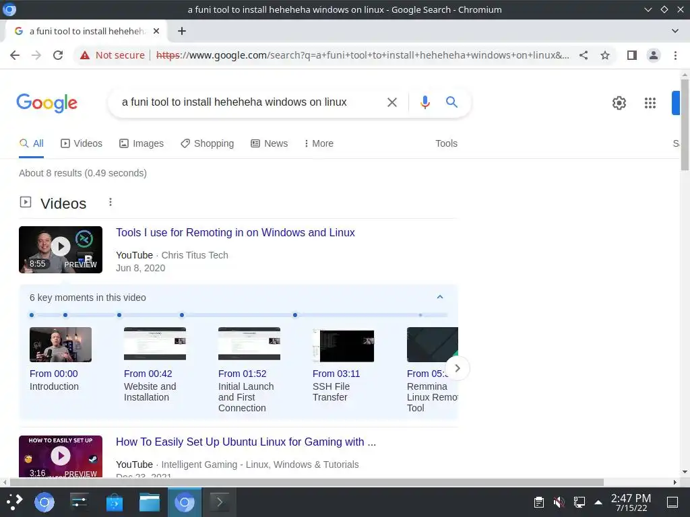
Task: Click the Google logo
Action: point(46,103)
